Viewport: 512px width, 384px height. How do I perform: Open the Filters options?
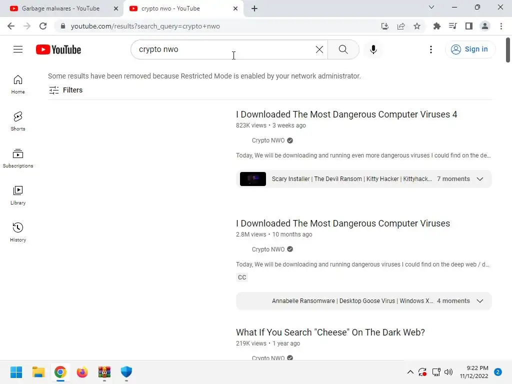65,90
